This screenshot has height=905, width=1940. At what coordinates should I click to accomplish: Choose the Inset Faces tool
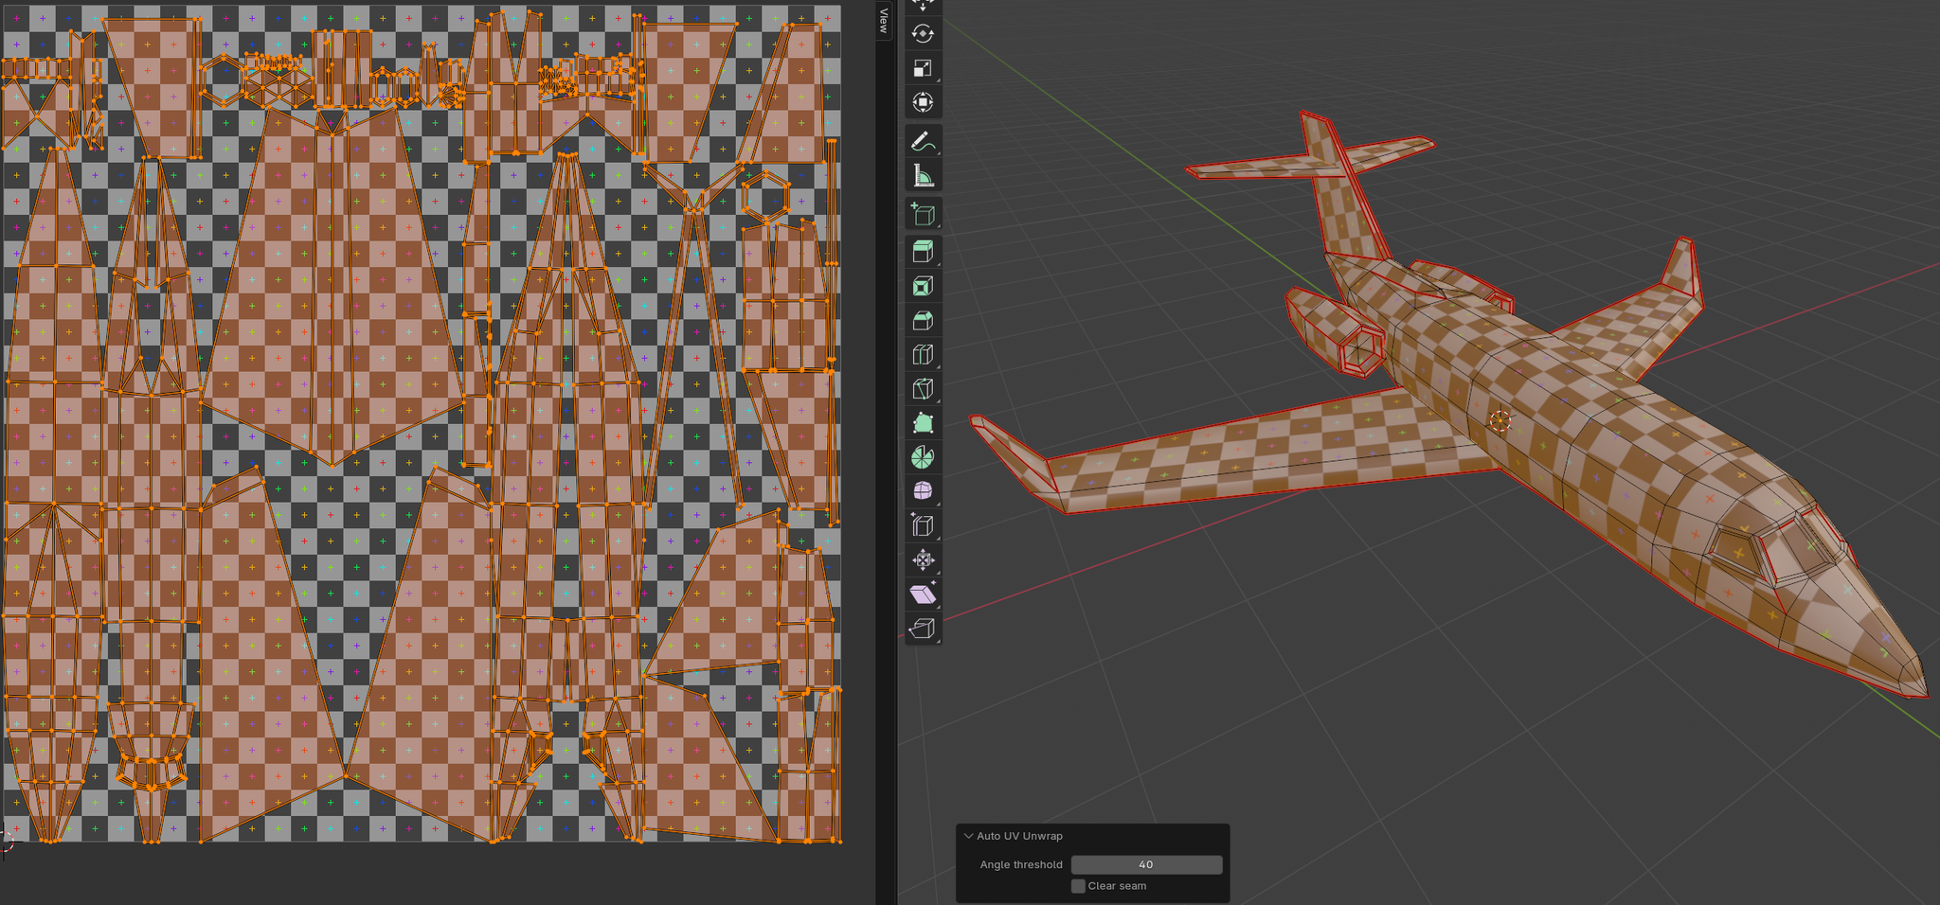click(924, 285)
